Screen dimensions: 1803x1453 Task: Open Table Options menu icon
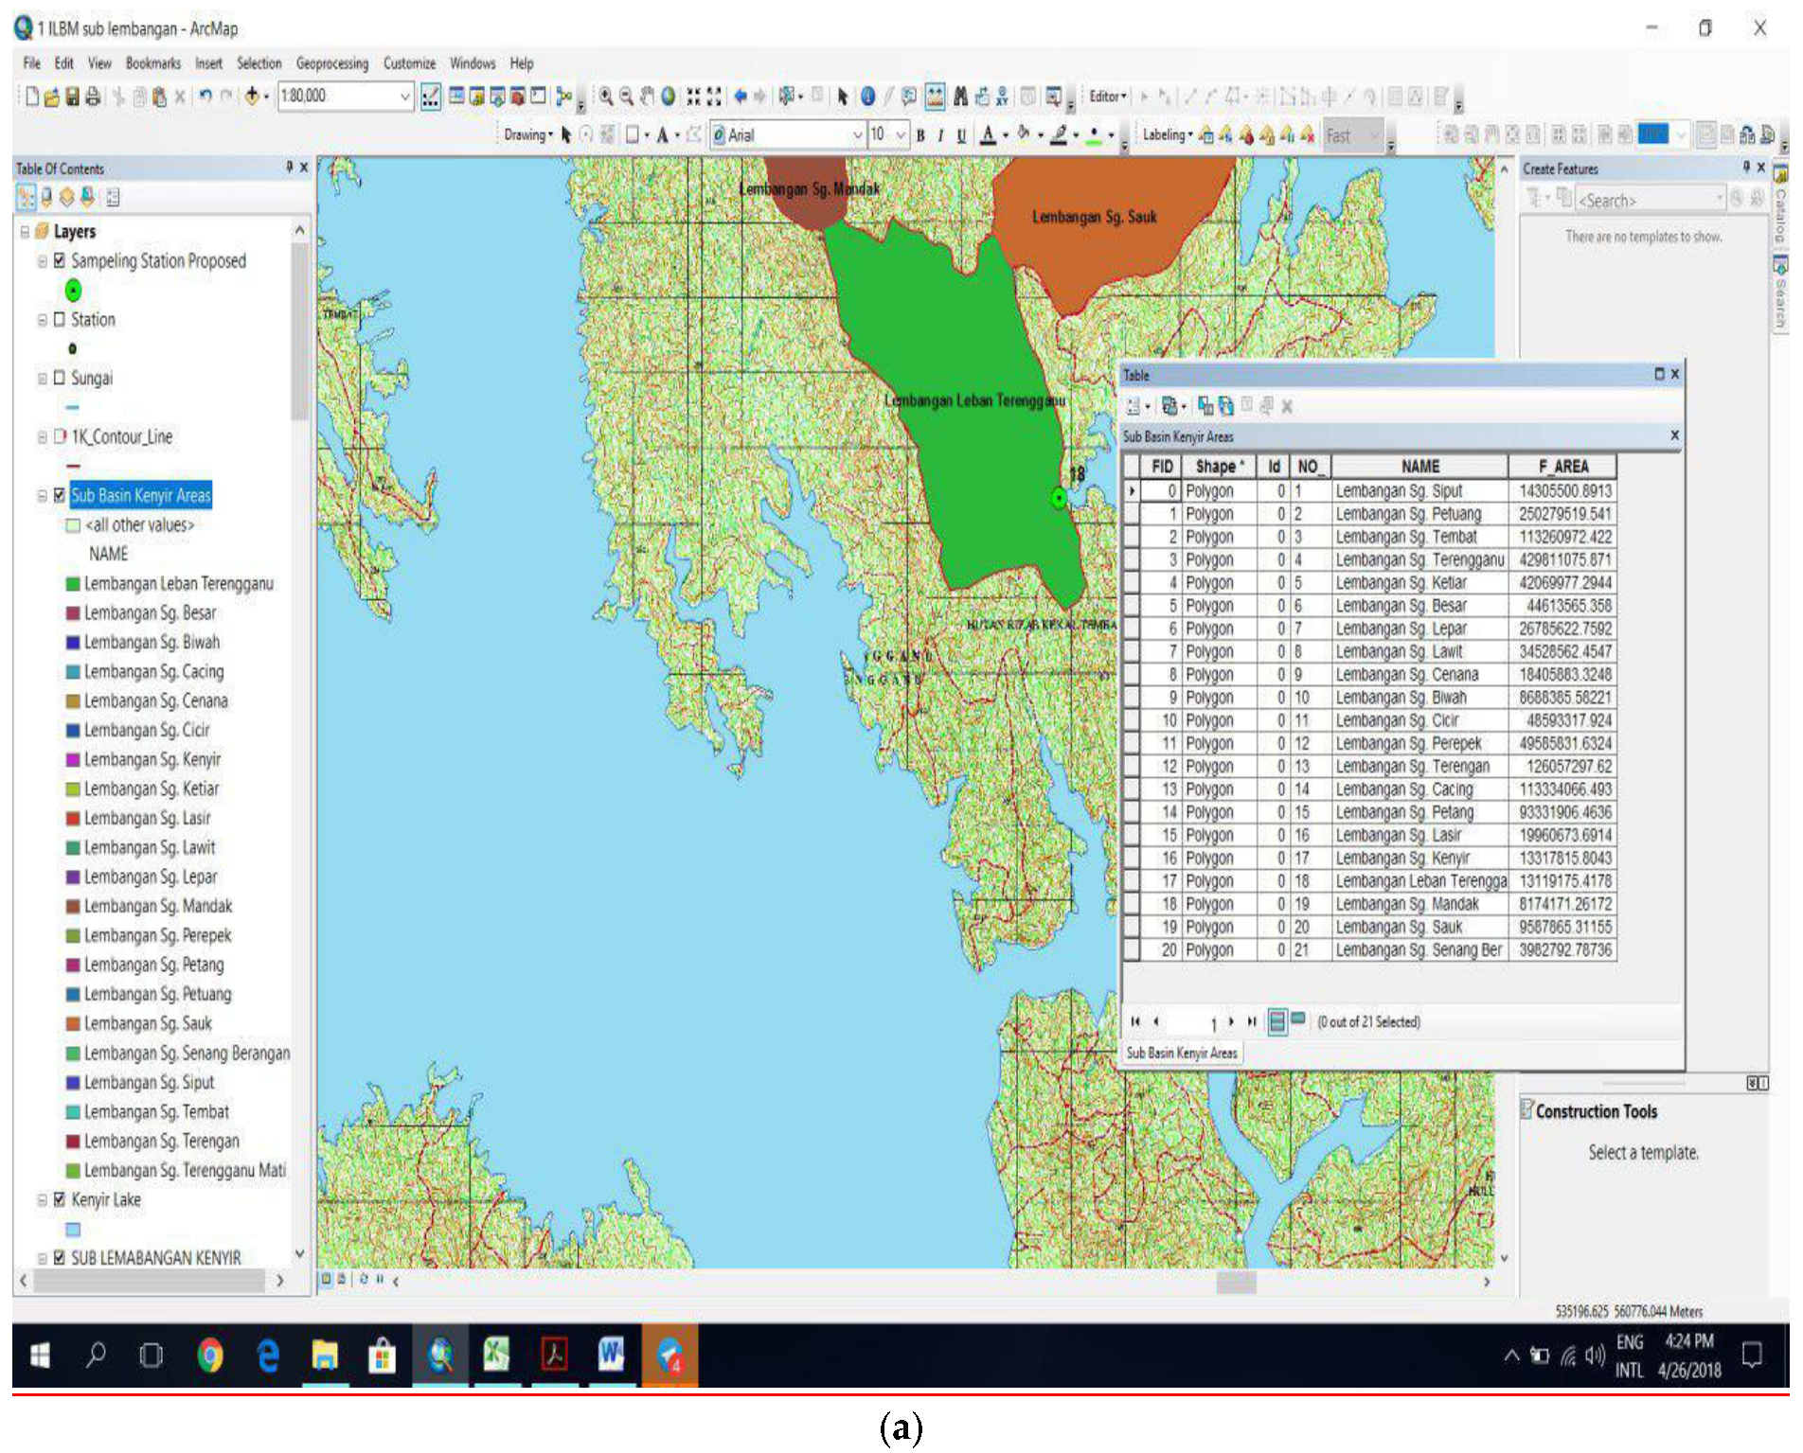(1134, 407)
